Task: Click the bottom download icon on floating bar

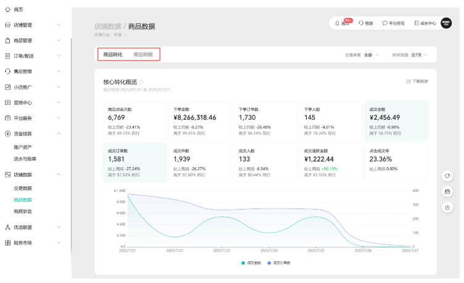Action: (447, 207)
